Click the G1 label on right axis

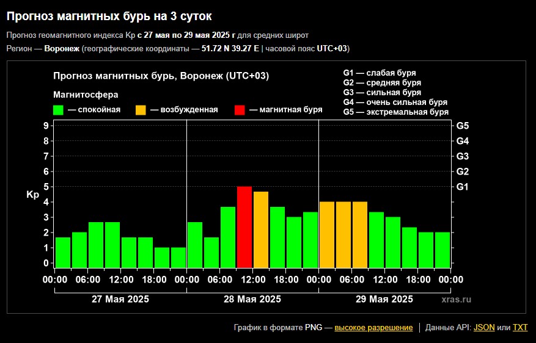coord(462,187)
